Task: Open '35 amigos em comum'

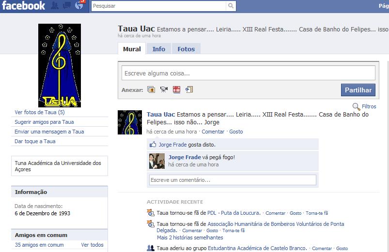Action: tap(39, 245)
